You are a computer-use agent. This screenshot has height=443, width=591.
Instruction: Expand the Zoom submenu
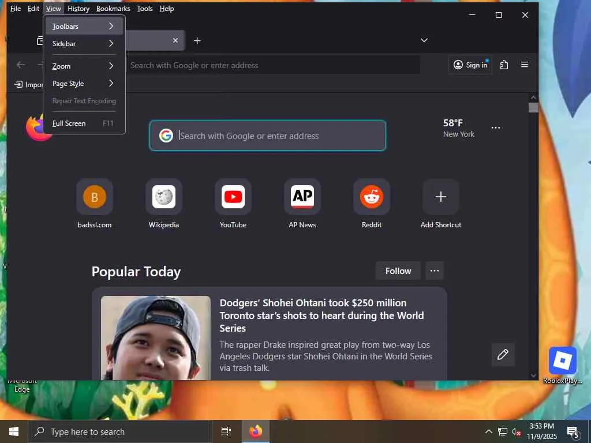coord(84,66)
